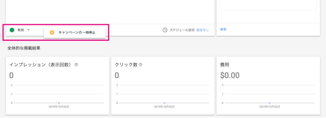
Task: Open the 指定なし schedule link
Action: coord(203,30)
